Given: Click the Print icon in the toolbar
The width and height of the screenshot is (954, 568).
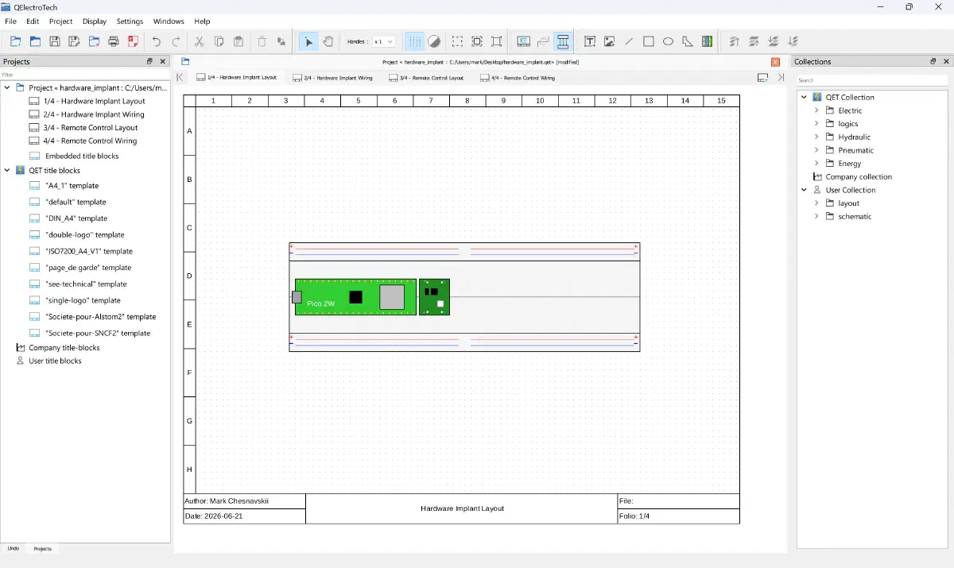Looking at the screenshot, I should (114, 41).
